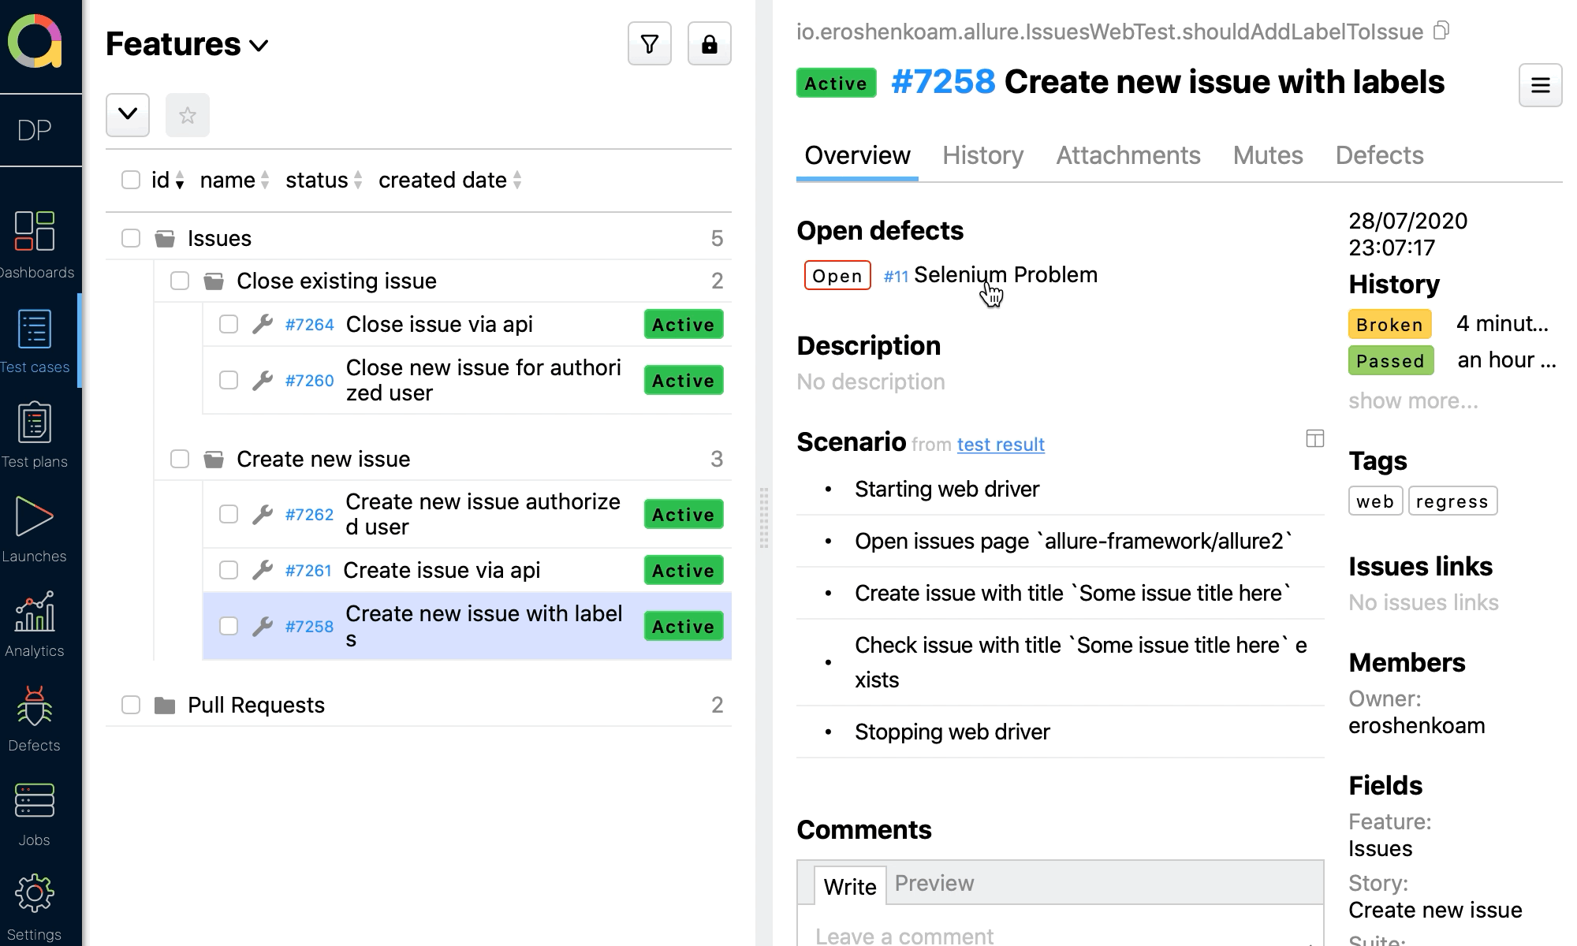Open the Analytics chart icon
The image size is (1577, 946).
point(35,613)
